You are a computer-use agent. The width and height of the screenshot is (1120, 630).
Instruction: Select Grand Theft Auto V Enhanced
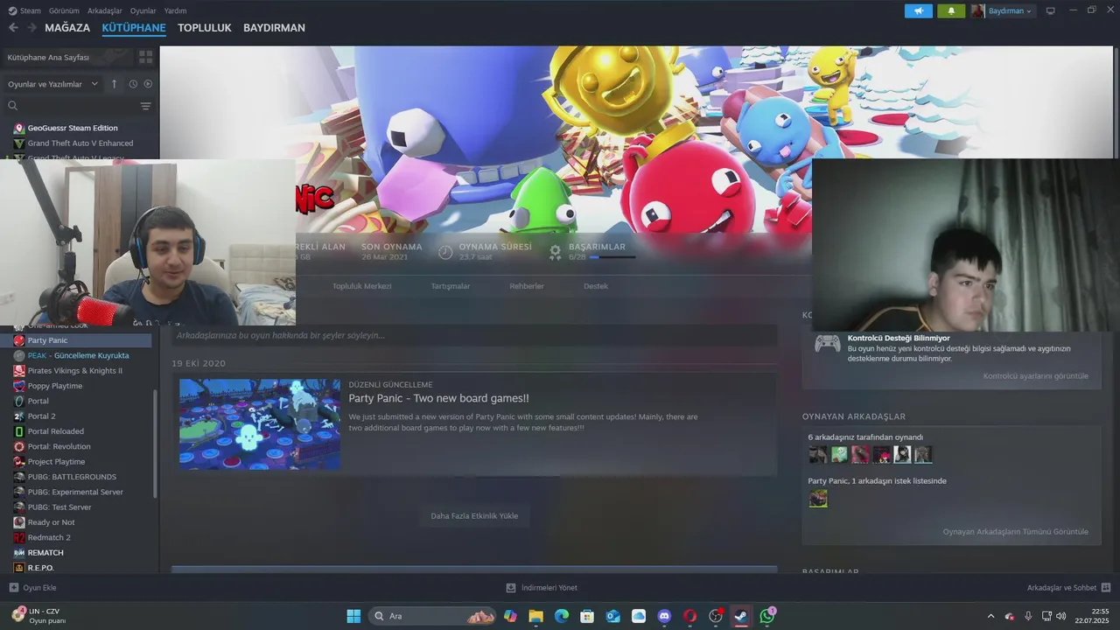(x=80, y=143)
